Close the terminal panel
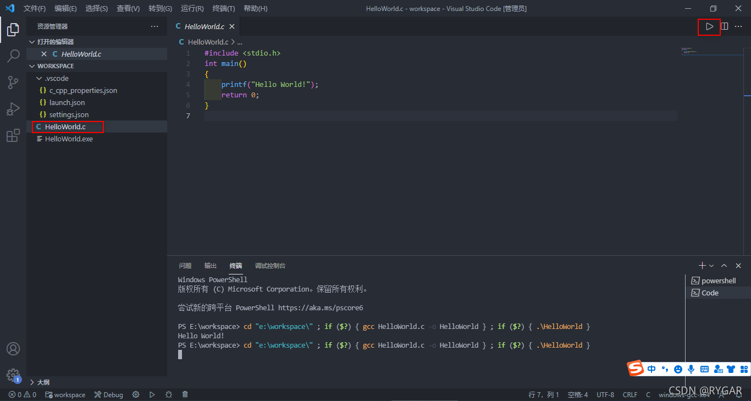751x401 pixels. (738, 266)
